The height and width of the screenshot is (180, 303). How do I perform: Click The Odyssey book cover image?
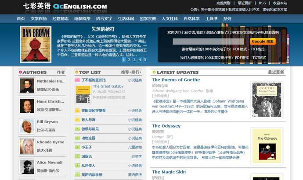pyautogui.click(x=267, y=146)
